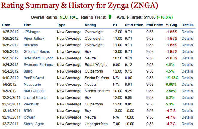Open Barclays firm page
This screenshot has height=129, width=198.
tap(31, 45)
